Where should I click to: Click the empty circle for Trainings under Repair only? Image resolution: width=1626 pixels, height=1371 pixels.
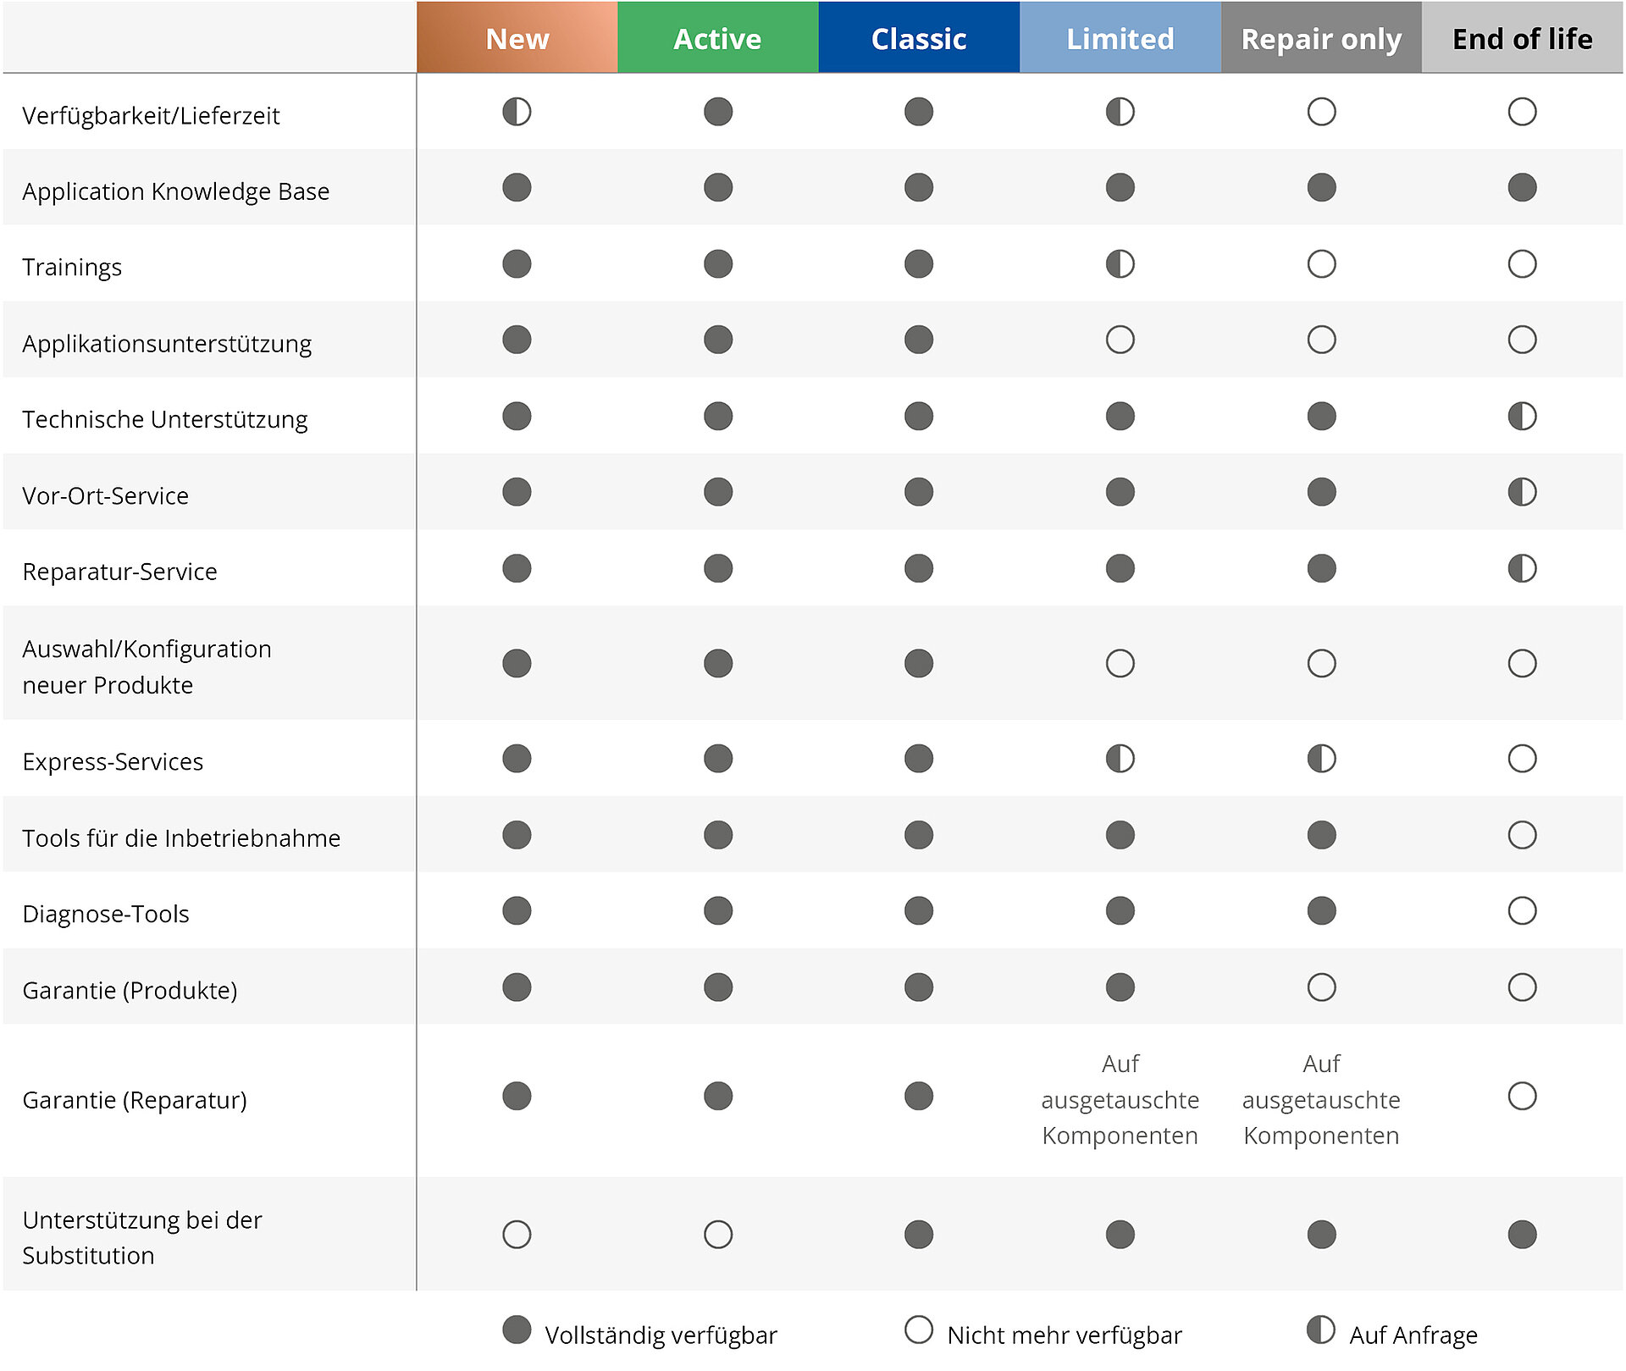tap(1321, 264)
